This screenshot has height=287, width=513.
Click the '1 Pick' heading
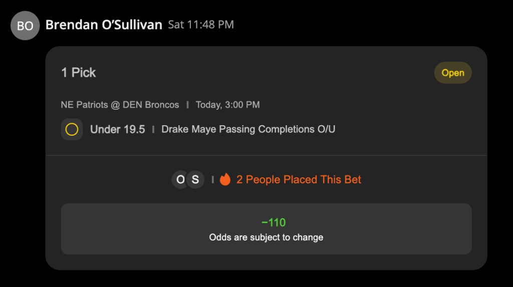tap(79, 73)
